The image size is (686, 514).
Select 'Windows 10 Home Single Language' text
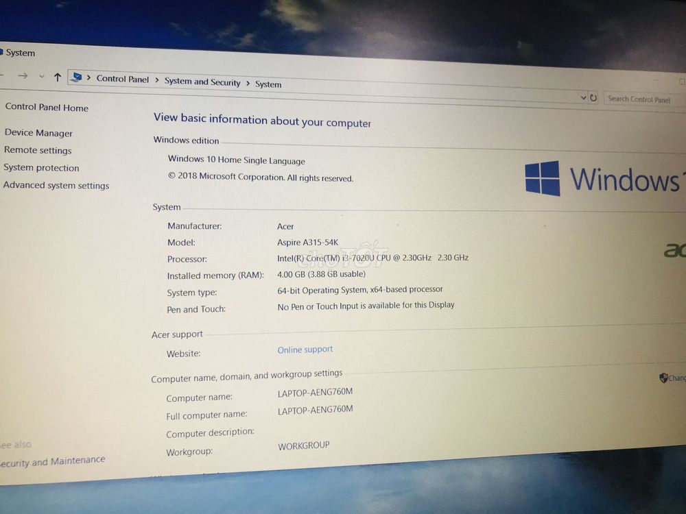tap(236, 160)
